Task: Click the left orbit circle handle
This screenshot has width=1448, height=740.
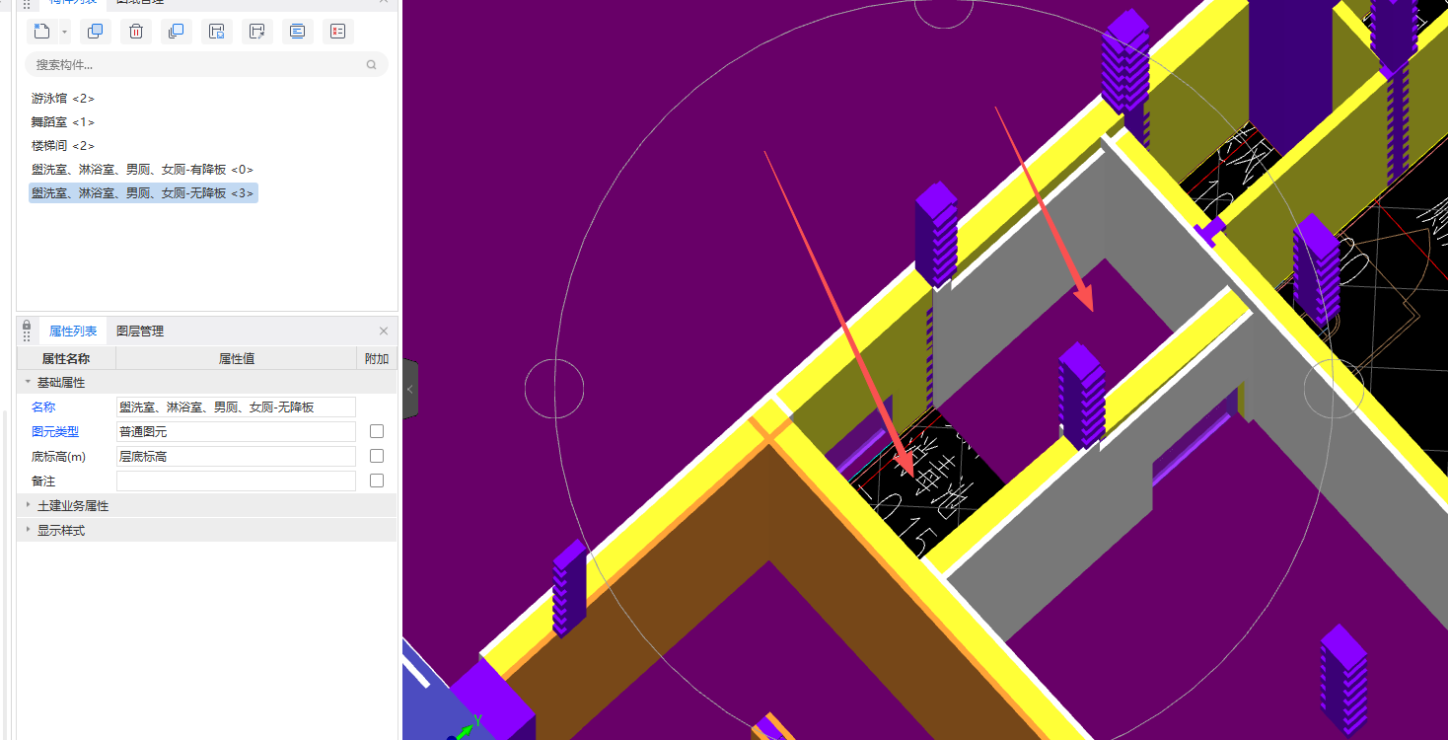Action: pyautogui.click(x=554, y=389)
